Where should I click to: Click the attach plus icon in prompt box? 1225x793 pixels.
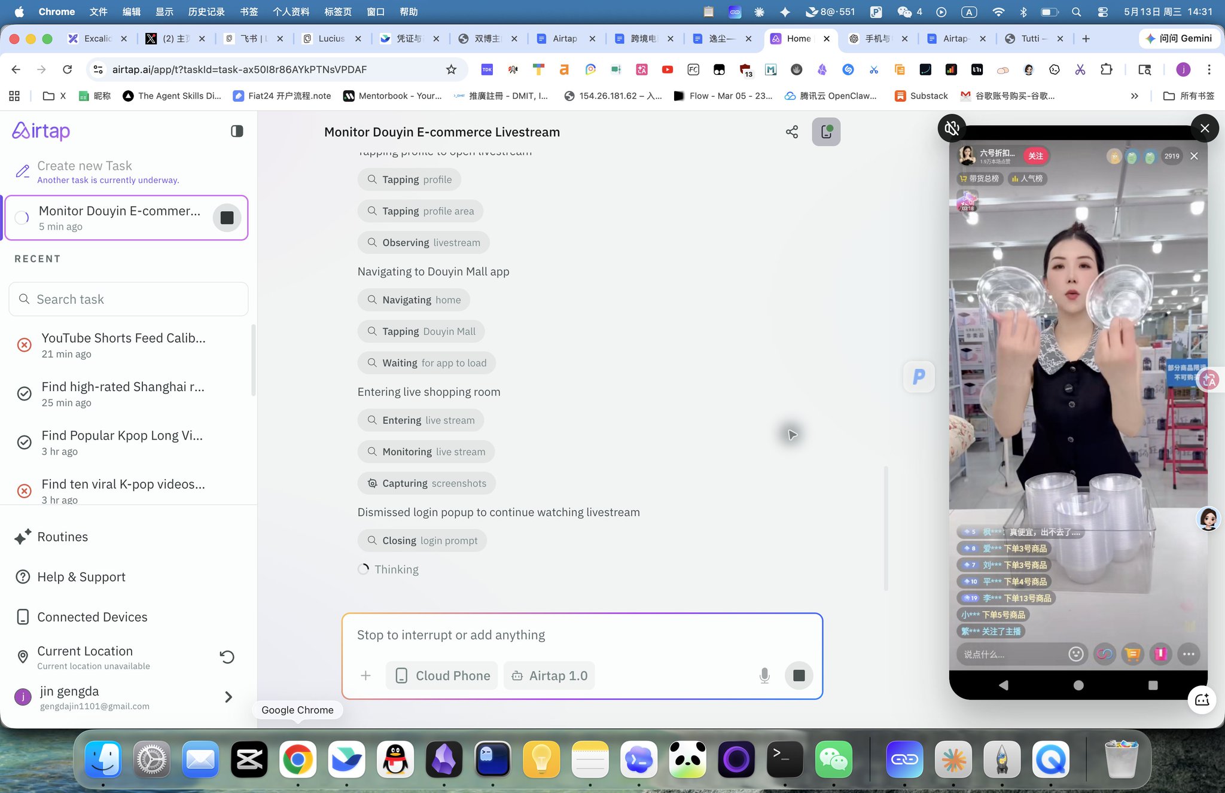pyautogui.click(x=365, y=676)
